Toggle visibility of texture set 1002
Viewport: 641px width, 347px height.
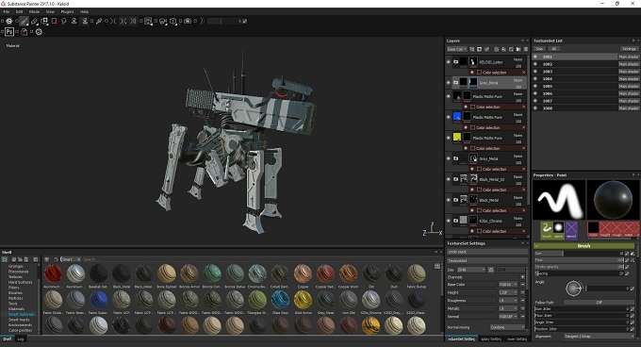pyautogui.click(x=535, y=64)
